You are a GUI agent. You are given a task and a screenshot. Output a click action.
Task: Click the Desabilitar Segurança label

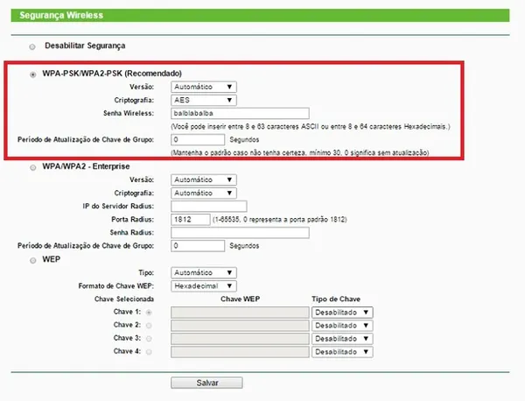point(85,46)
